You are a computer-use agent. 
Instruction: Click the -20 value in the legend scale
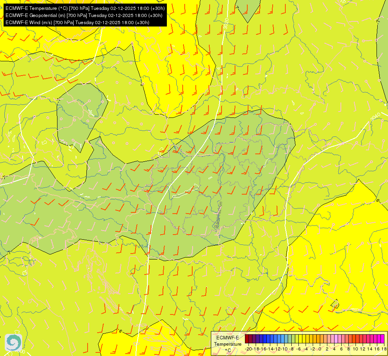click(x=248, y=349)
